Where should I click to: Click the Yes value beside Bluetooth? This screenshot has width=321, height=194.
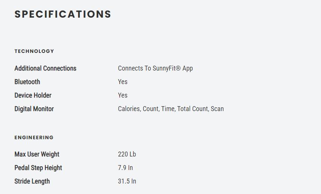123,82
